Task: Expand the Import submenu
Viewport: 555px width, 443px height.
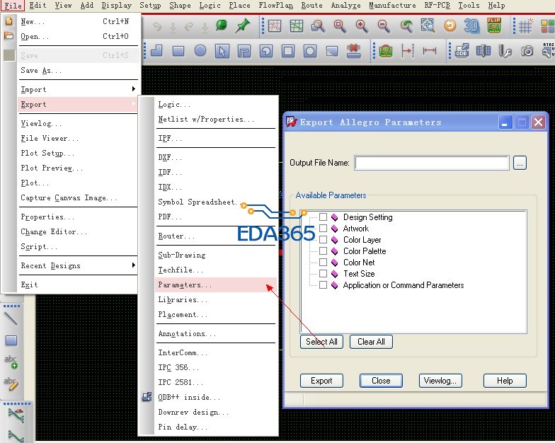Action: tap(78, 89)
